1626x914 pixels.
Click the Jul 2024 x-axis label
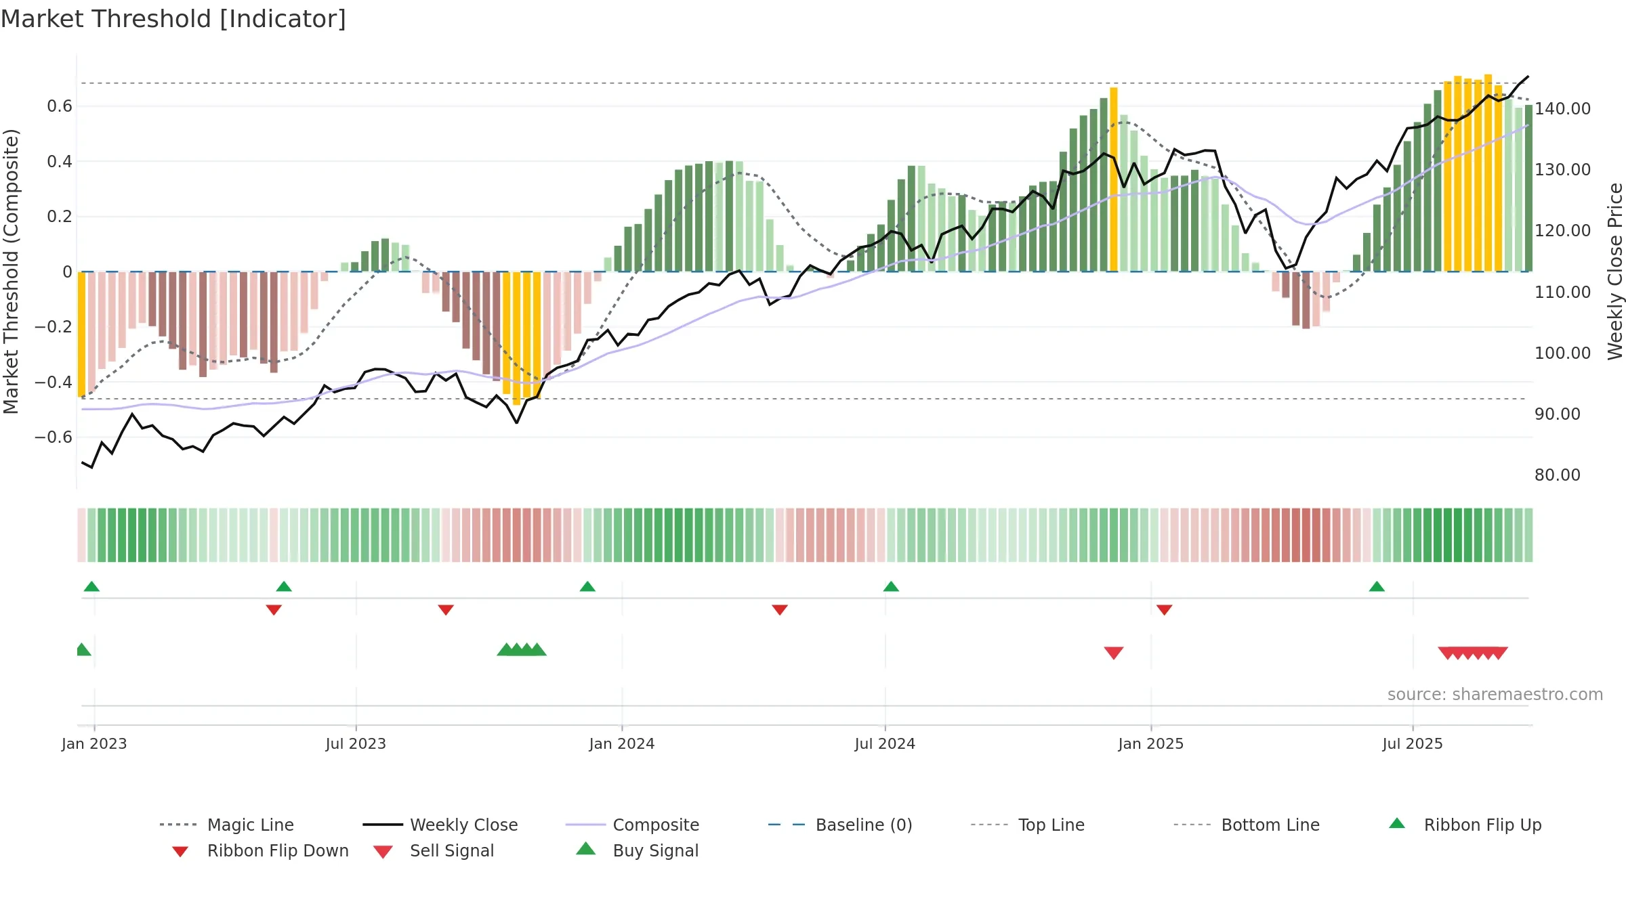(885, 743)
